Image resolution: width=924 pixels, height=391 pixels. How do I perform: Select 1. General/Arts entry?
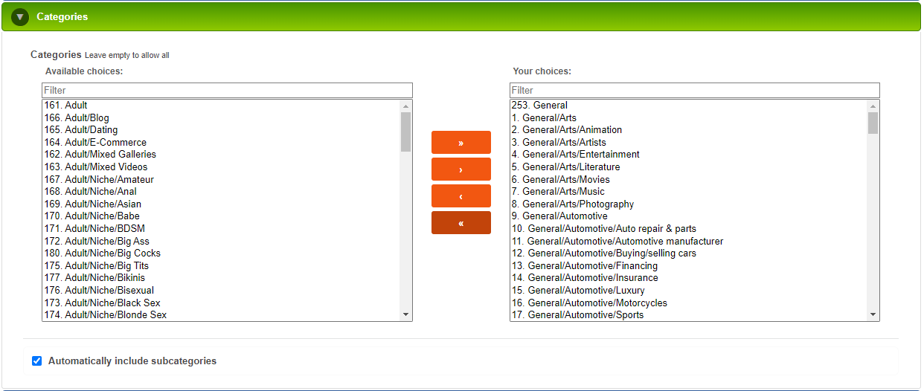[689, 117]
